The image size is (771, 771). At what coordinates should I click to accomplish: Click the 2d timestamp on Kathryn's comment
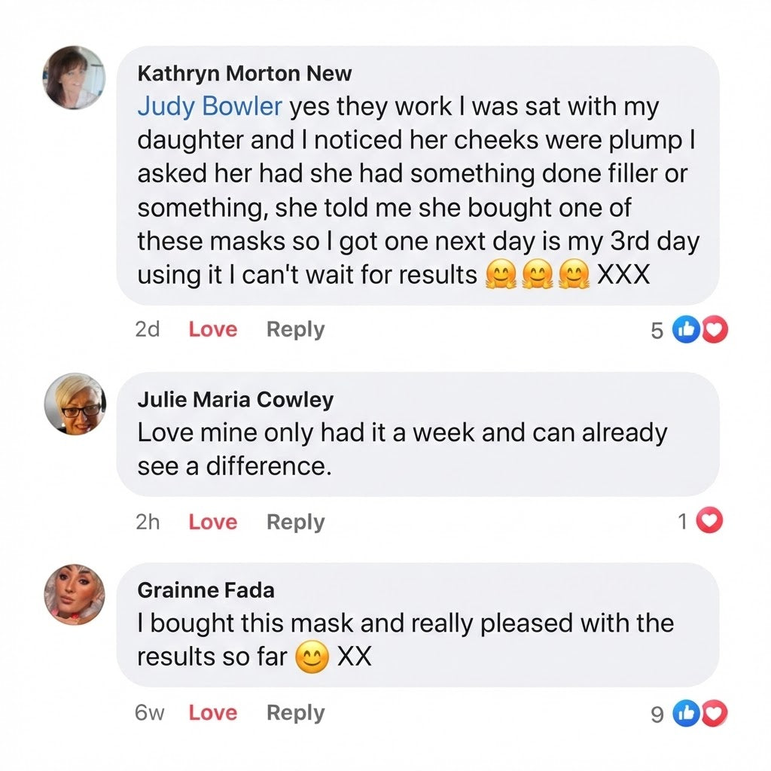click(148, 330)
